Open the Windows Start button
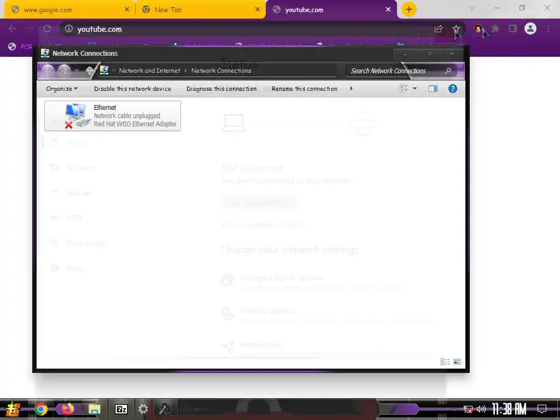This screenshot has width=560, height=420. (x=13, y=409)
